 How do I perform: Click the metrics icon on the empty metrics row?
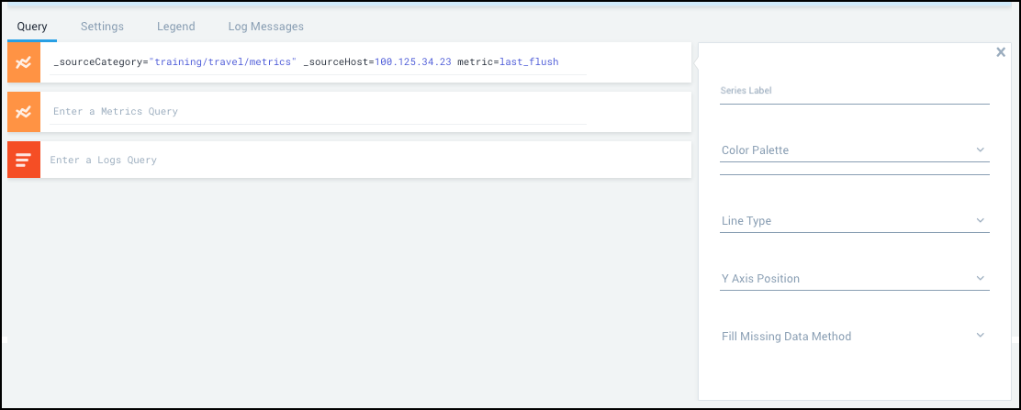pos(24,111)
